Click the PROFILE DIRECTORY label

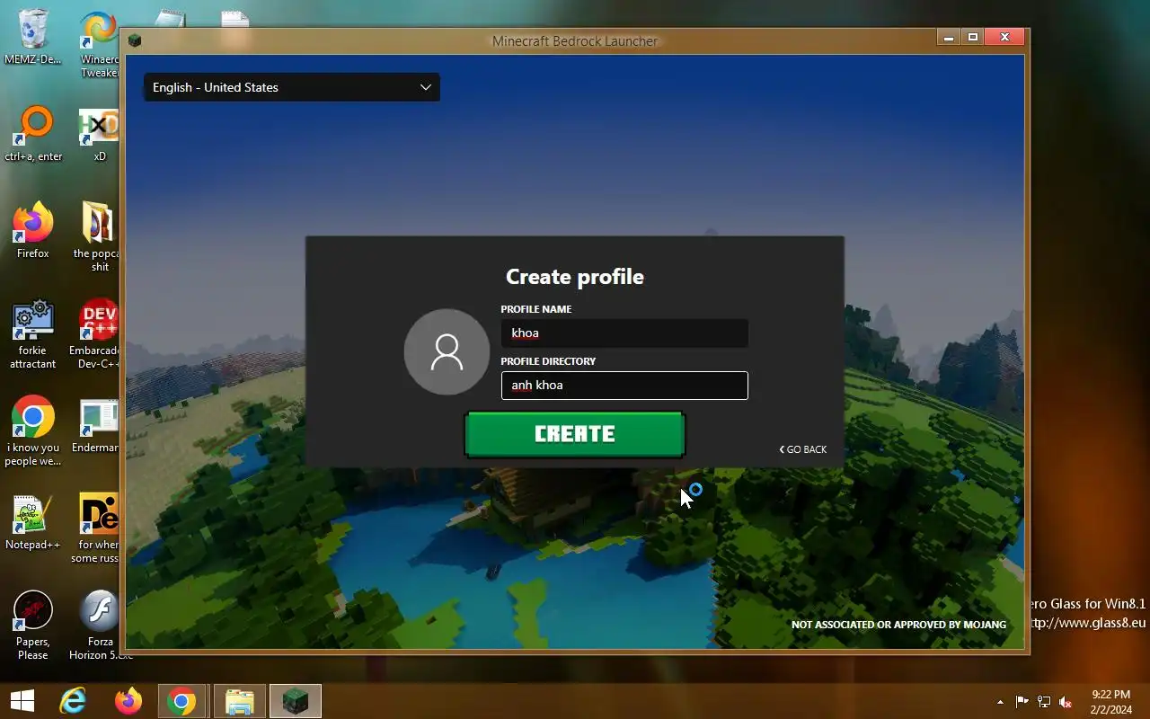(x=548, y=361)
